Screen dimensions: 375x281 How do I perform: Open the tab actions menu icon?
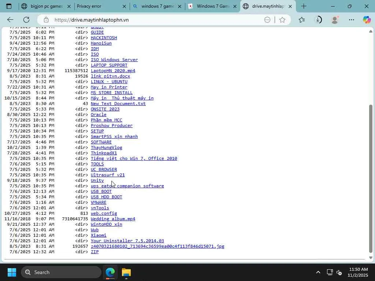pos(9,6)
